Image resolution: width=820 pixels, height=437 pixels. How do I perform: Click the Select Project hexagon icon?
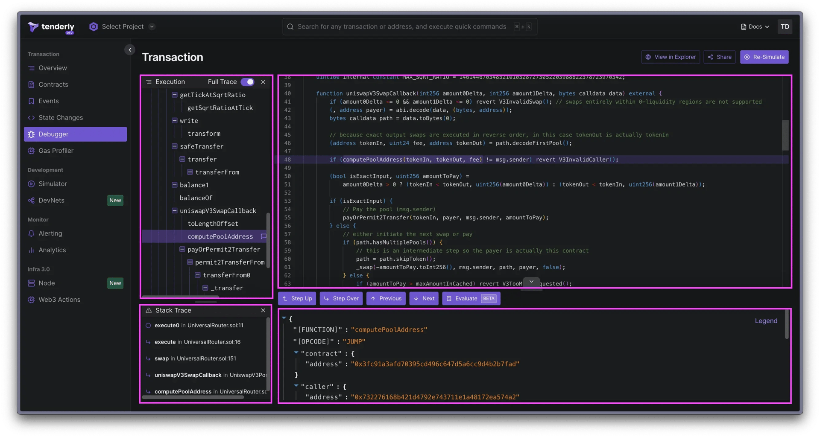click(93, 26)
